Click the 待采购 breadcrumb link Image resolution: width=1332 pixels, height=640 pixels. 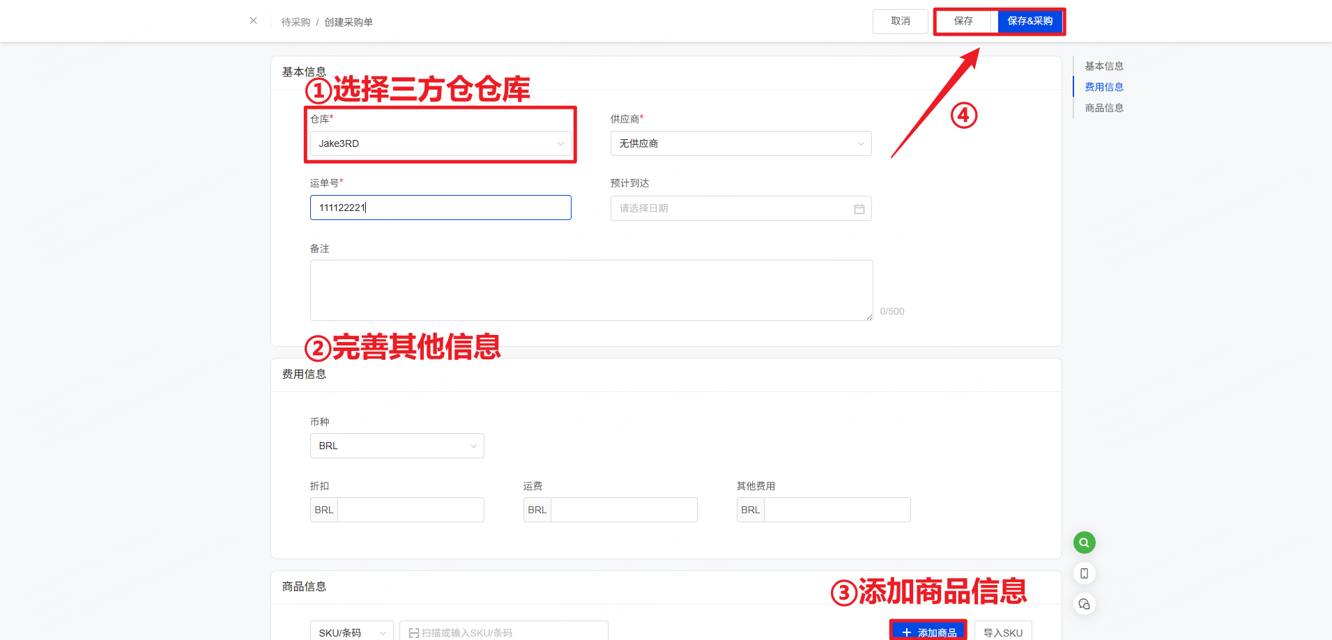pyautogui.click(x=296, y=22)
